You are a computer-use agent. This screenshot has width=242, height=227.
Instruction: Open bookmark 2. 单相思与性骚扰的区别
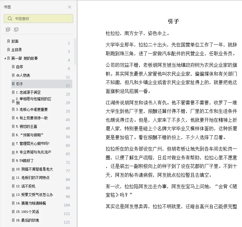click(x=33, y=101)
